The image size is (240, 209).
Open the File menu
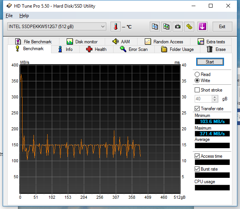[9, 16]
